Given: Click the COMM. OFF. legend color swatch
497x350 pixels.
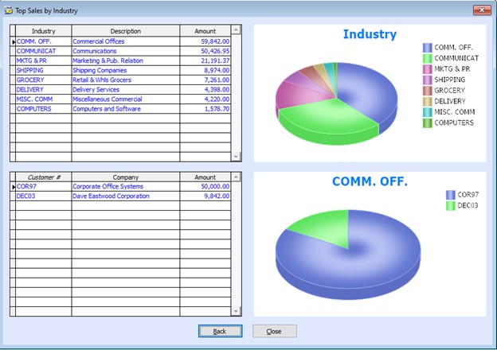Looking at the screenshot, I should pyautogui.click(x=428, y=48).
